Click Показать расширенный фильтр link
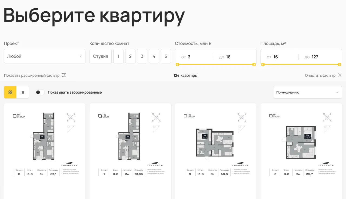Viewport: 346px width, 199px height. (x=32, y=75)
